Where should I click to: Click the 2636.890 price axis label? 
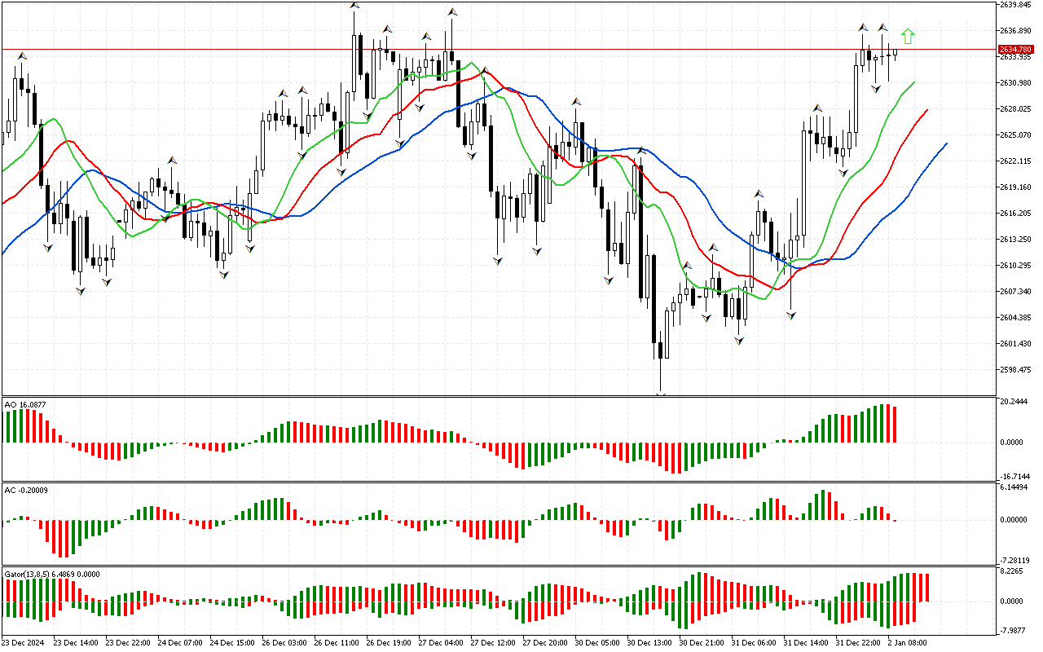click(1015, 31)
